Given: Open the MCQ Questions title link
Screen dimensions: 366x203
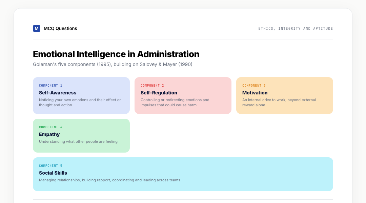Looking at the screenshot, I should [60, 28].
